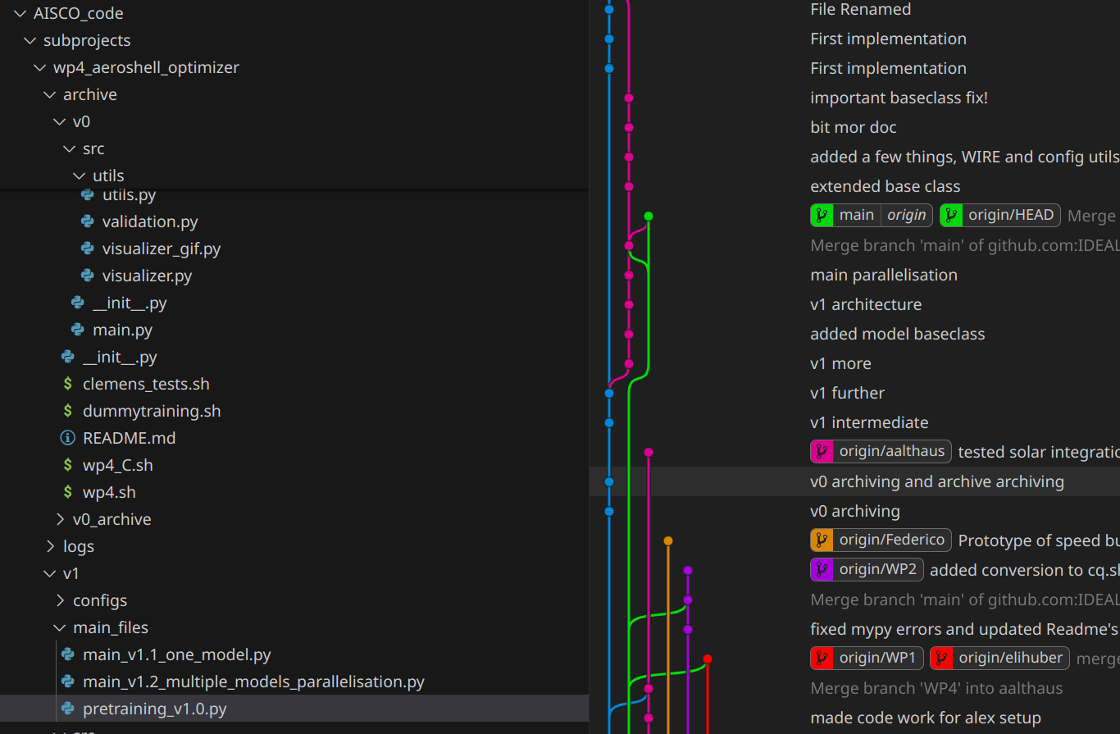Viewport: 1120px width, 734px height.
Task: Click the shell icon beside wp4_C.sh
Action: coord(67,465)
